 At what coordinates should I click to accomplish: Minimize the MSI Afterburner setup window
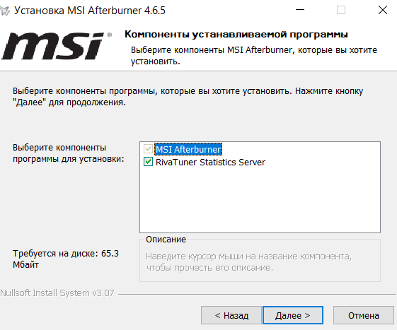(x=300, y=10)
